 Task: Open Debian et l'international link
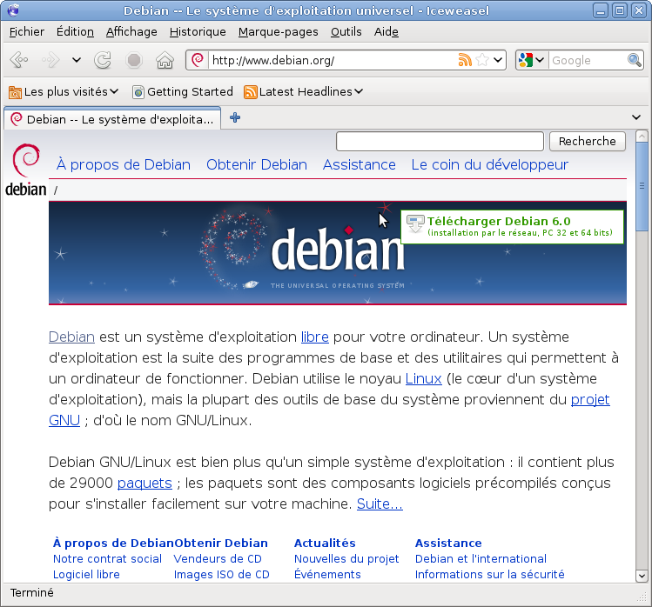[481, 559]
